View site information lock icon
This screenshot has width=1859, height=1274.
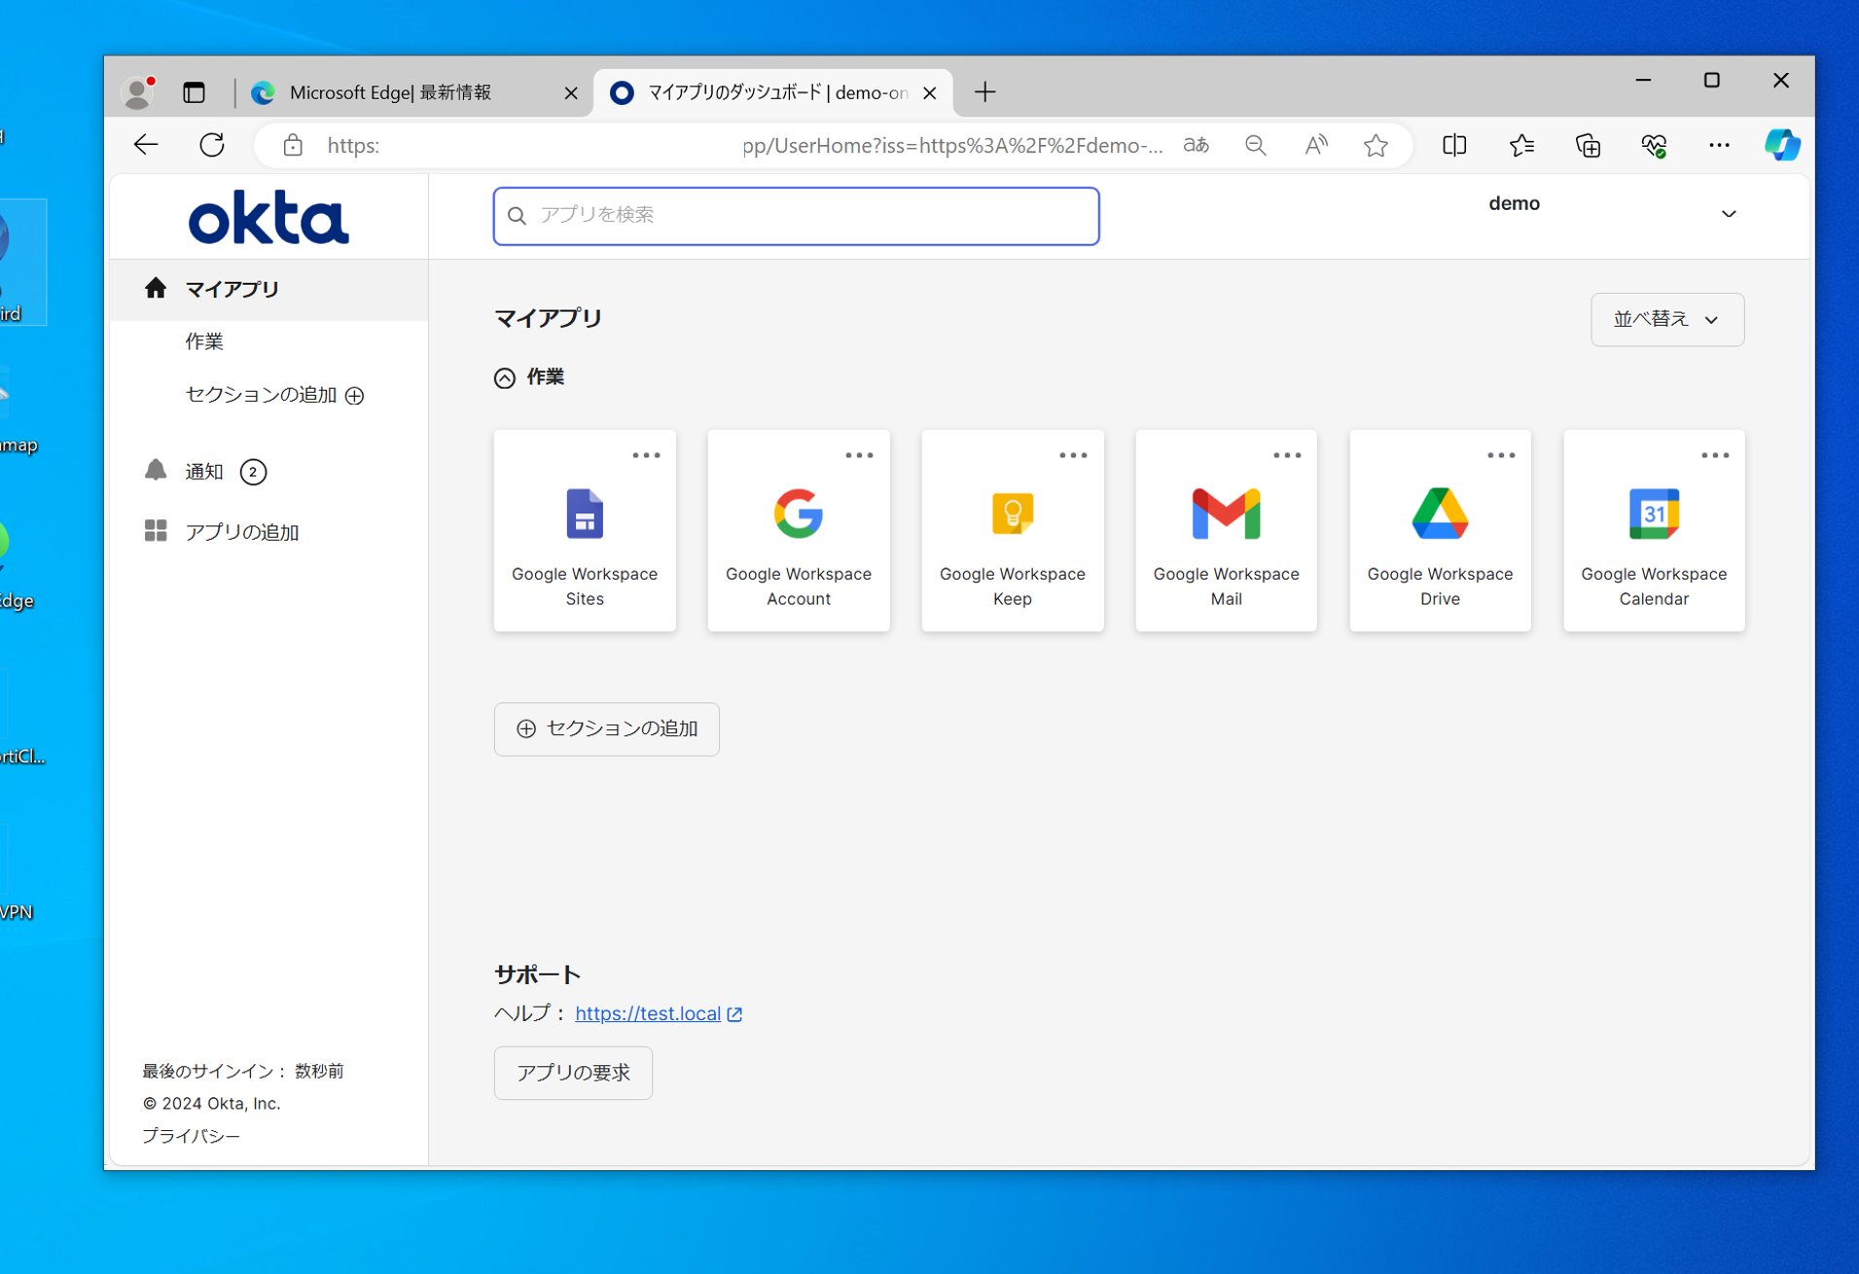[293, 145]
